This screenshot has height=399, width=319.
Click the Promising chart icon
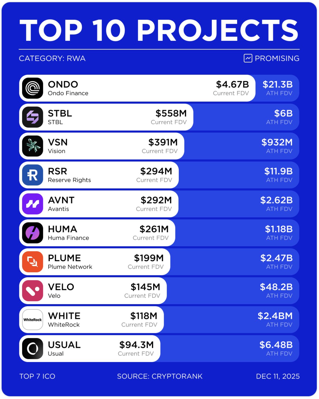coord(248,58)
